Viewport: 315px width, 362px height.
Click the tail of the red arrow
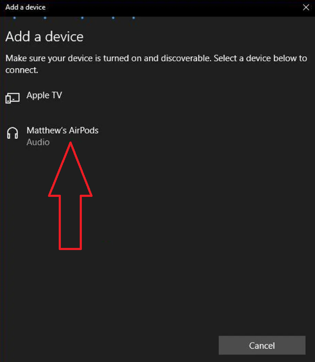[x=70, y=223]
